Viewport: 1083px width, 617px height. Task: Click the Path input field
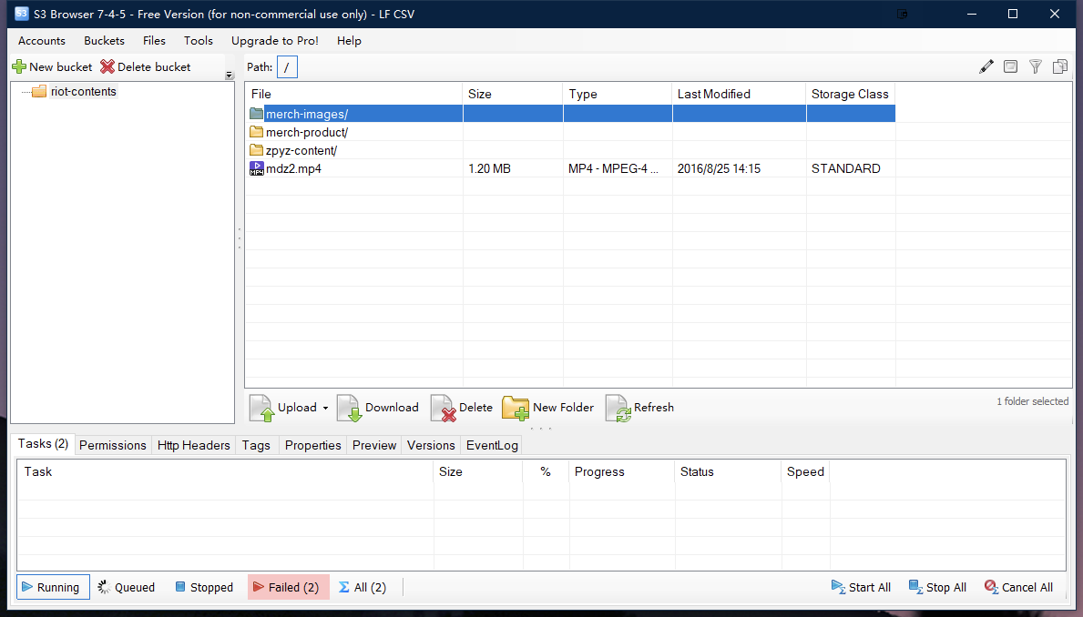point(287,67)
